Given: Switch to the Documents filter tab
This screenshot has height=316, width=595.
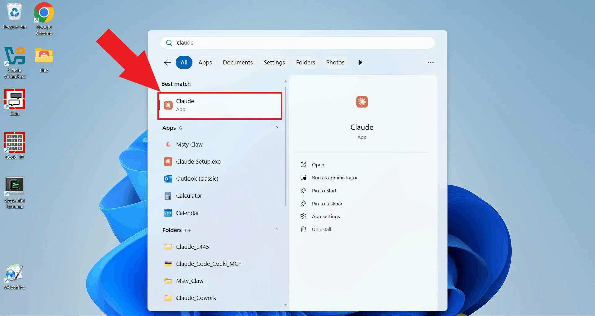Looking at the screenshot, I should (x=238, y=63).
